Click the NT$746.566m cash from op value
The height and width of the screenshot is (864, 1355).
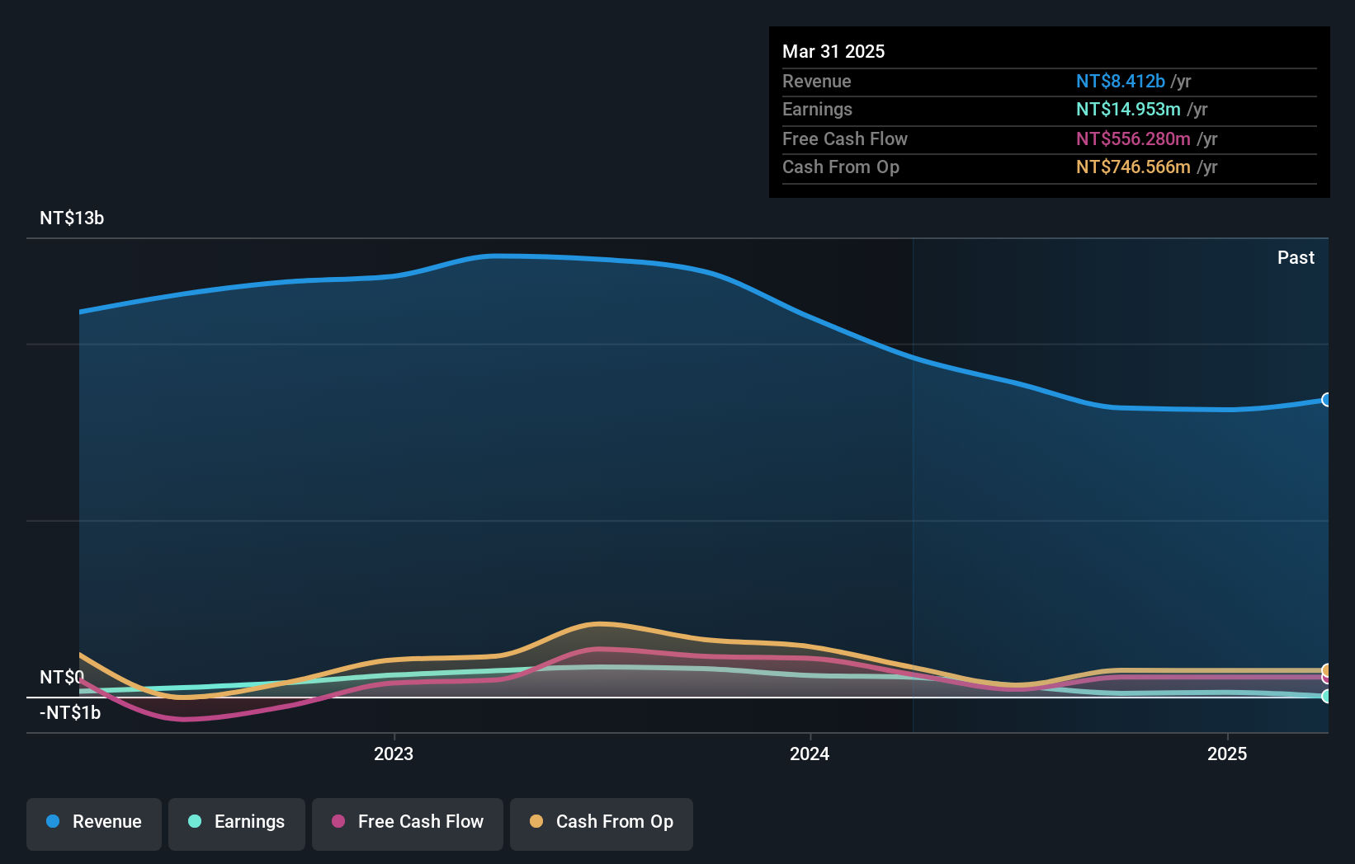(1133, 167)
